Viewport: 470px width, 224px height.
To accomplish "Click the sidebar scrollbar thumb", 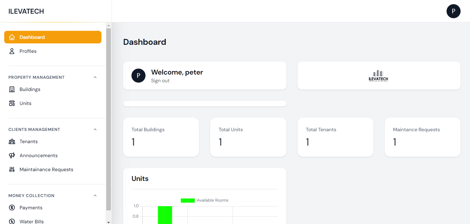I will [x=108, y=119].
